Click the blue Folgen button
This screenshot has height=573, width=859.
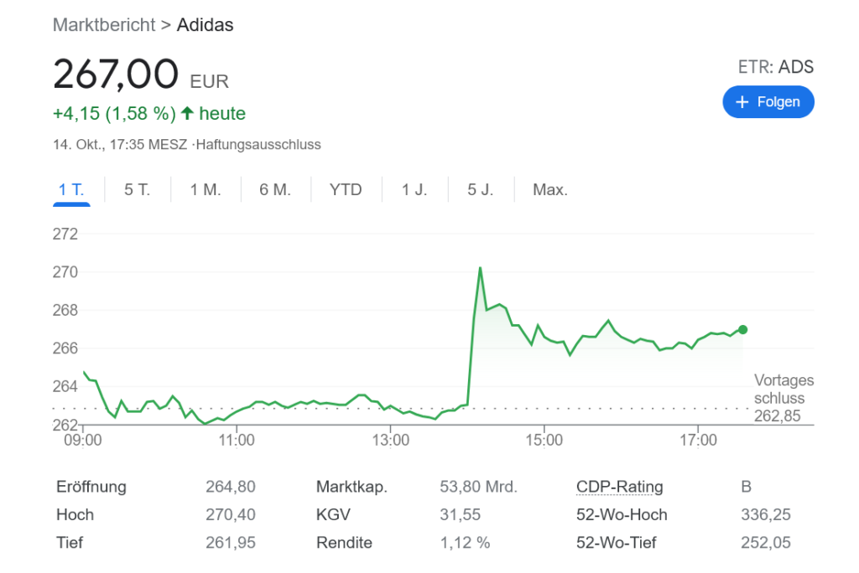click(x=768, y=102)
